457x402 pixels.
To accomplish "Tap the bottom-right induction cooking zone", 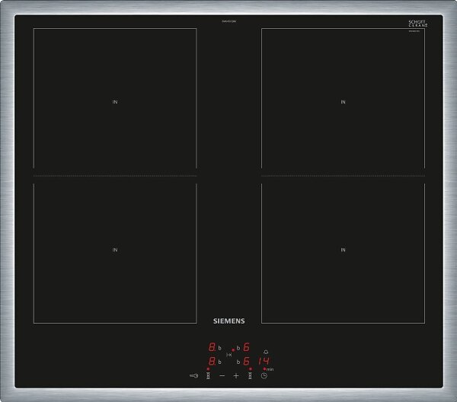I will coord(343,250).
